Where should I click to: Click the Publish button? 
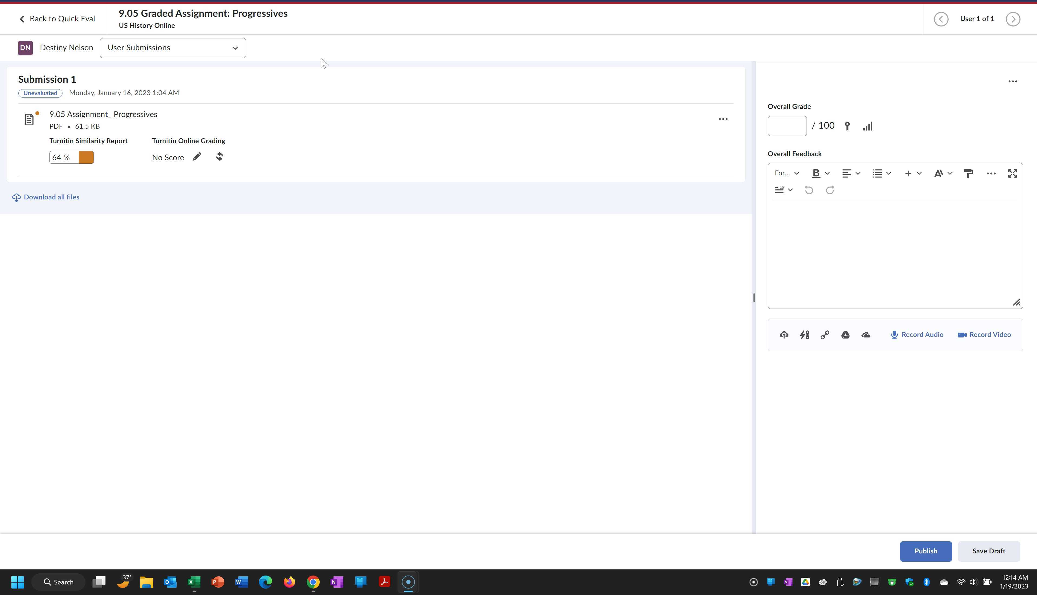click(925, 551)
